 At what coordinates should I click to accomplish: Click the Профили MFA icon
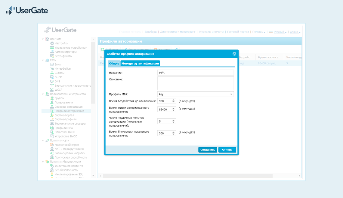coord(52,128)
